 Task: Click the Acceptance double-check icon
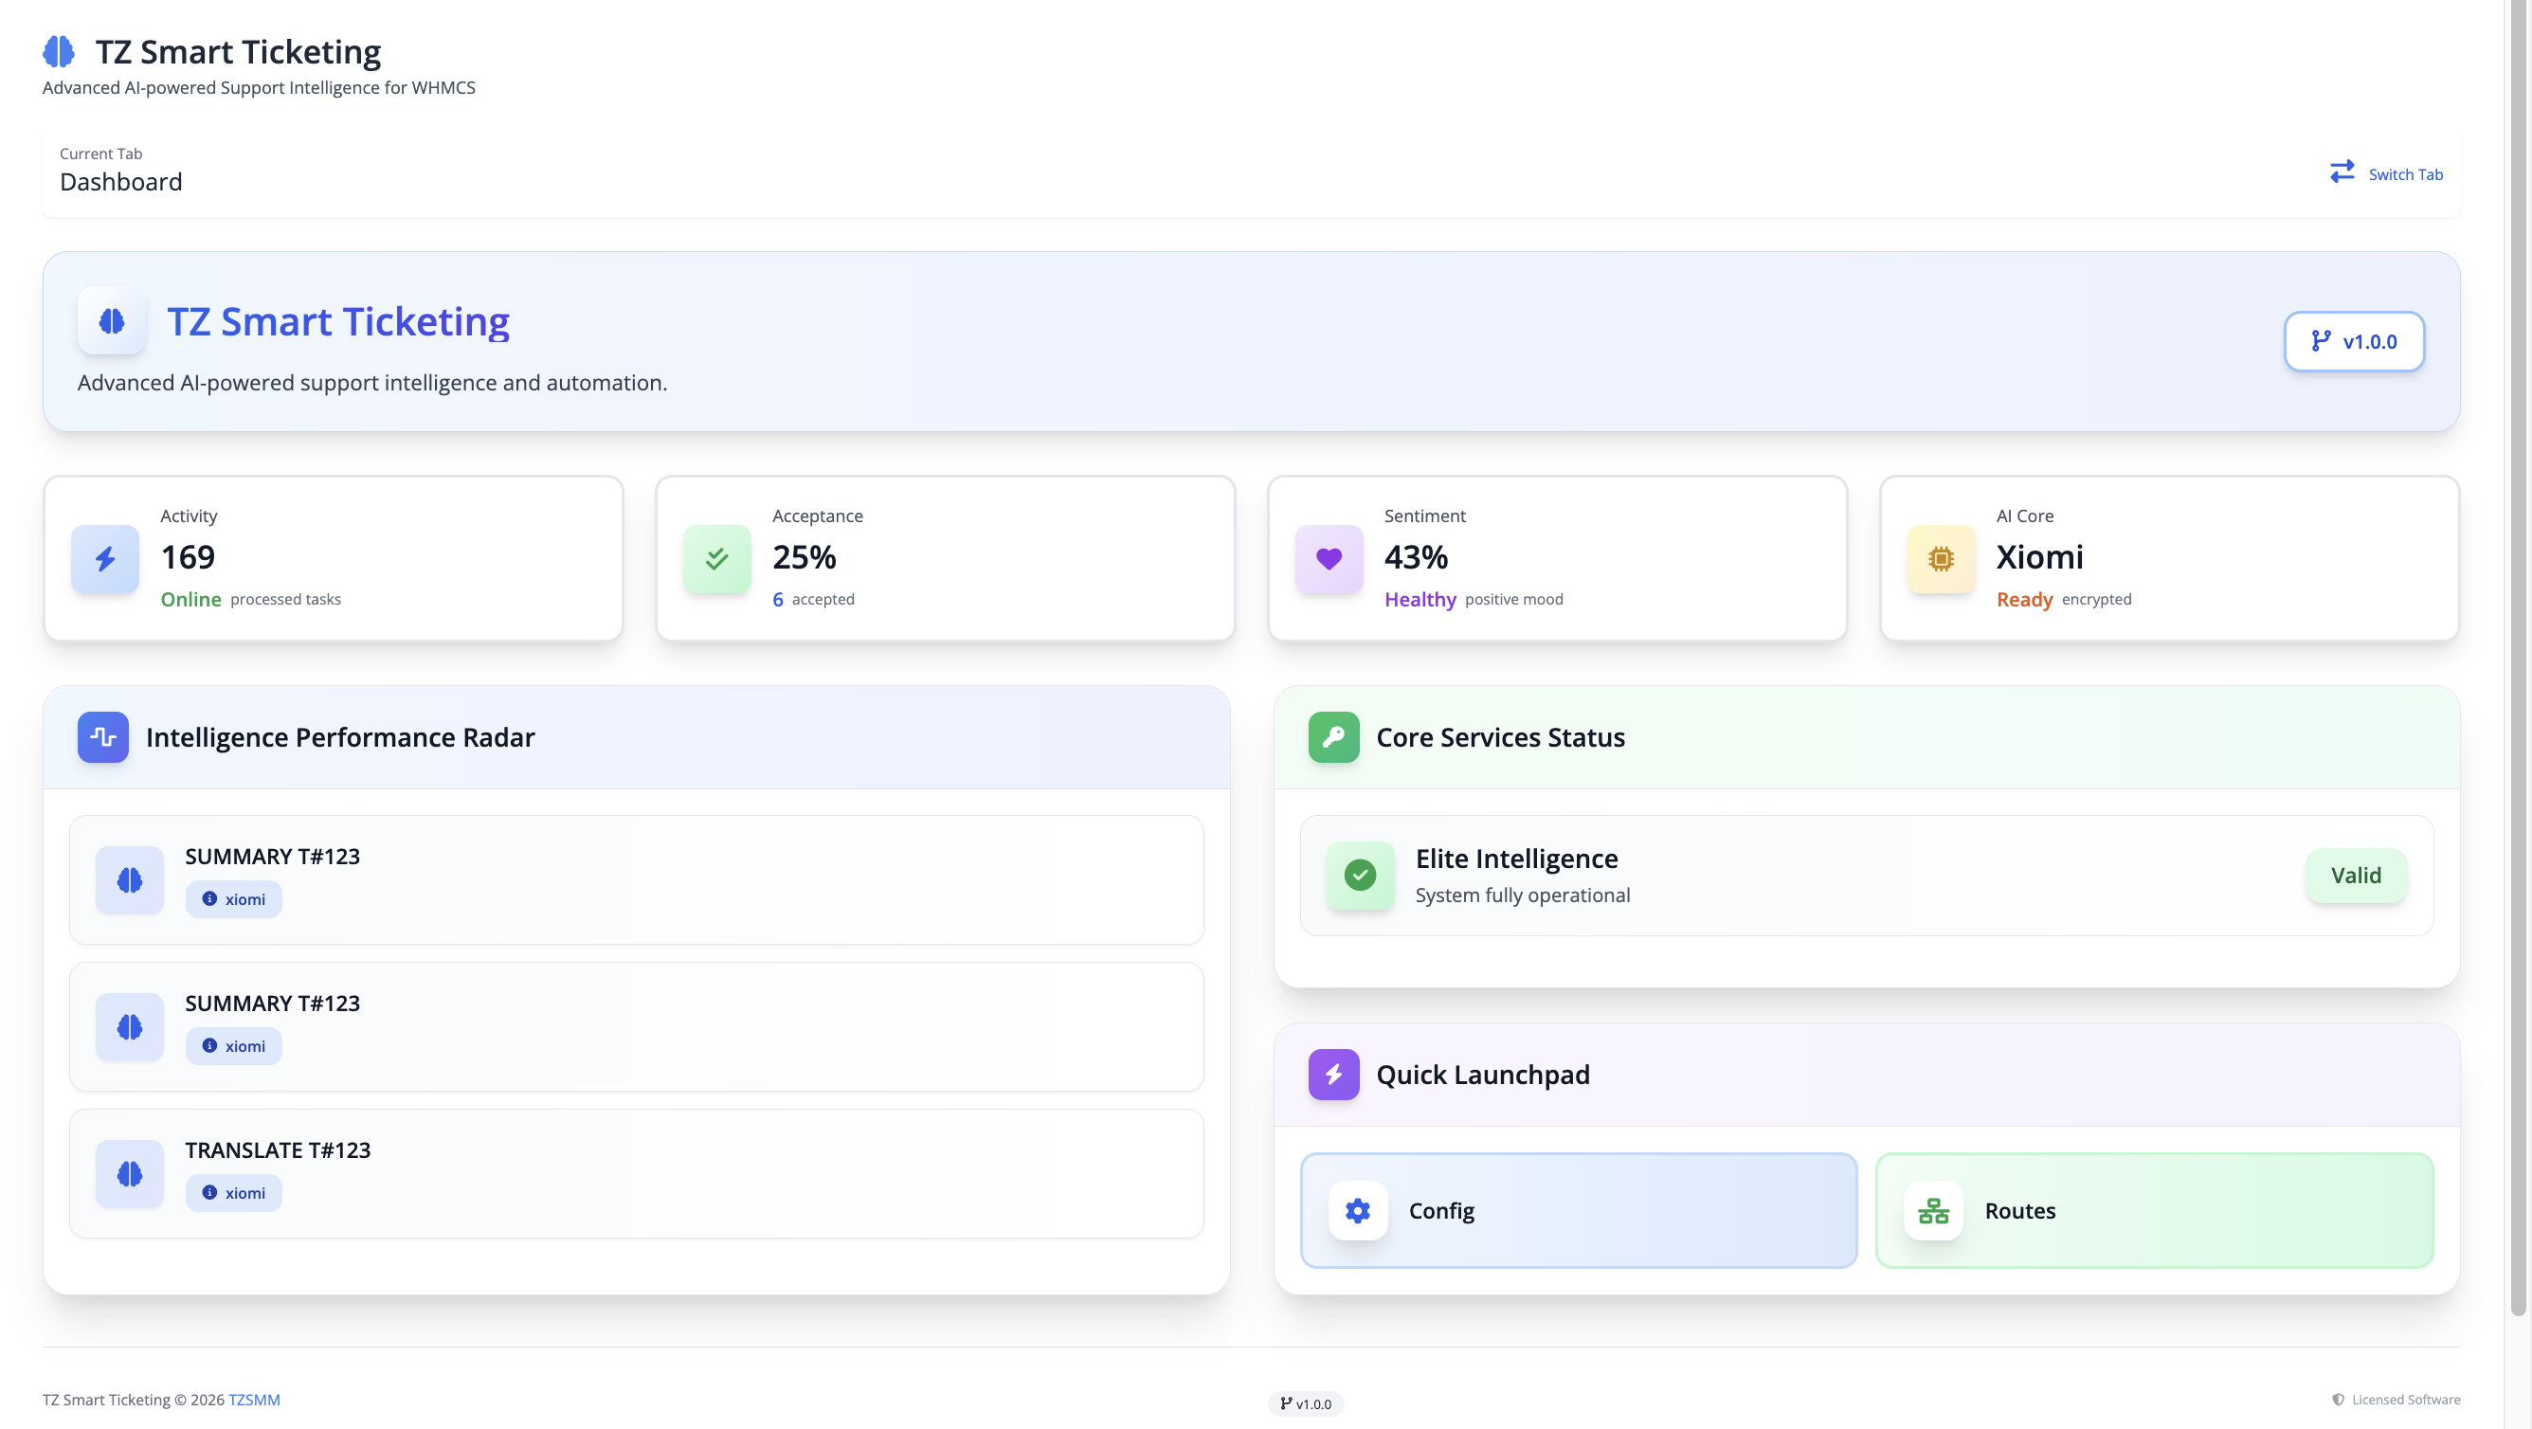715,558
